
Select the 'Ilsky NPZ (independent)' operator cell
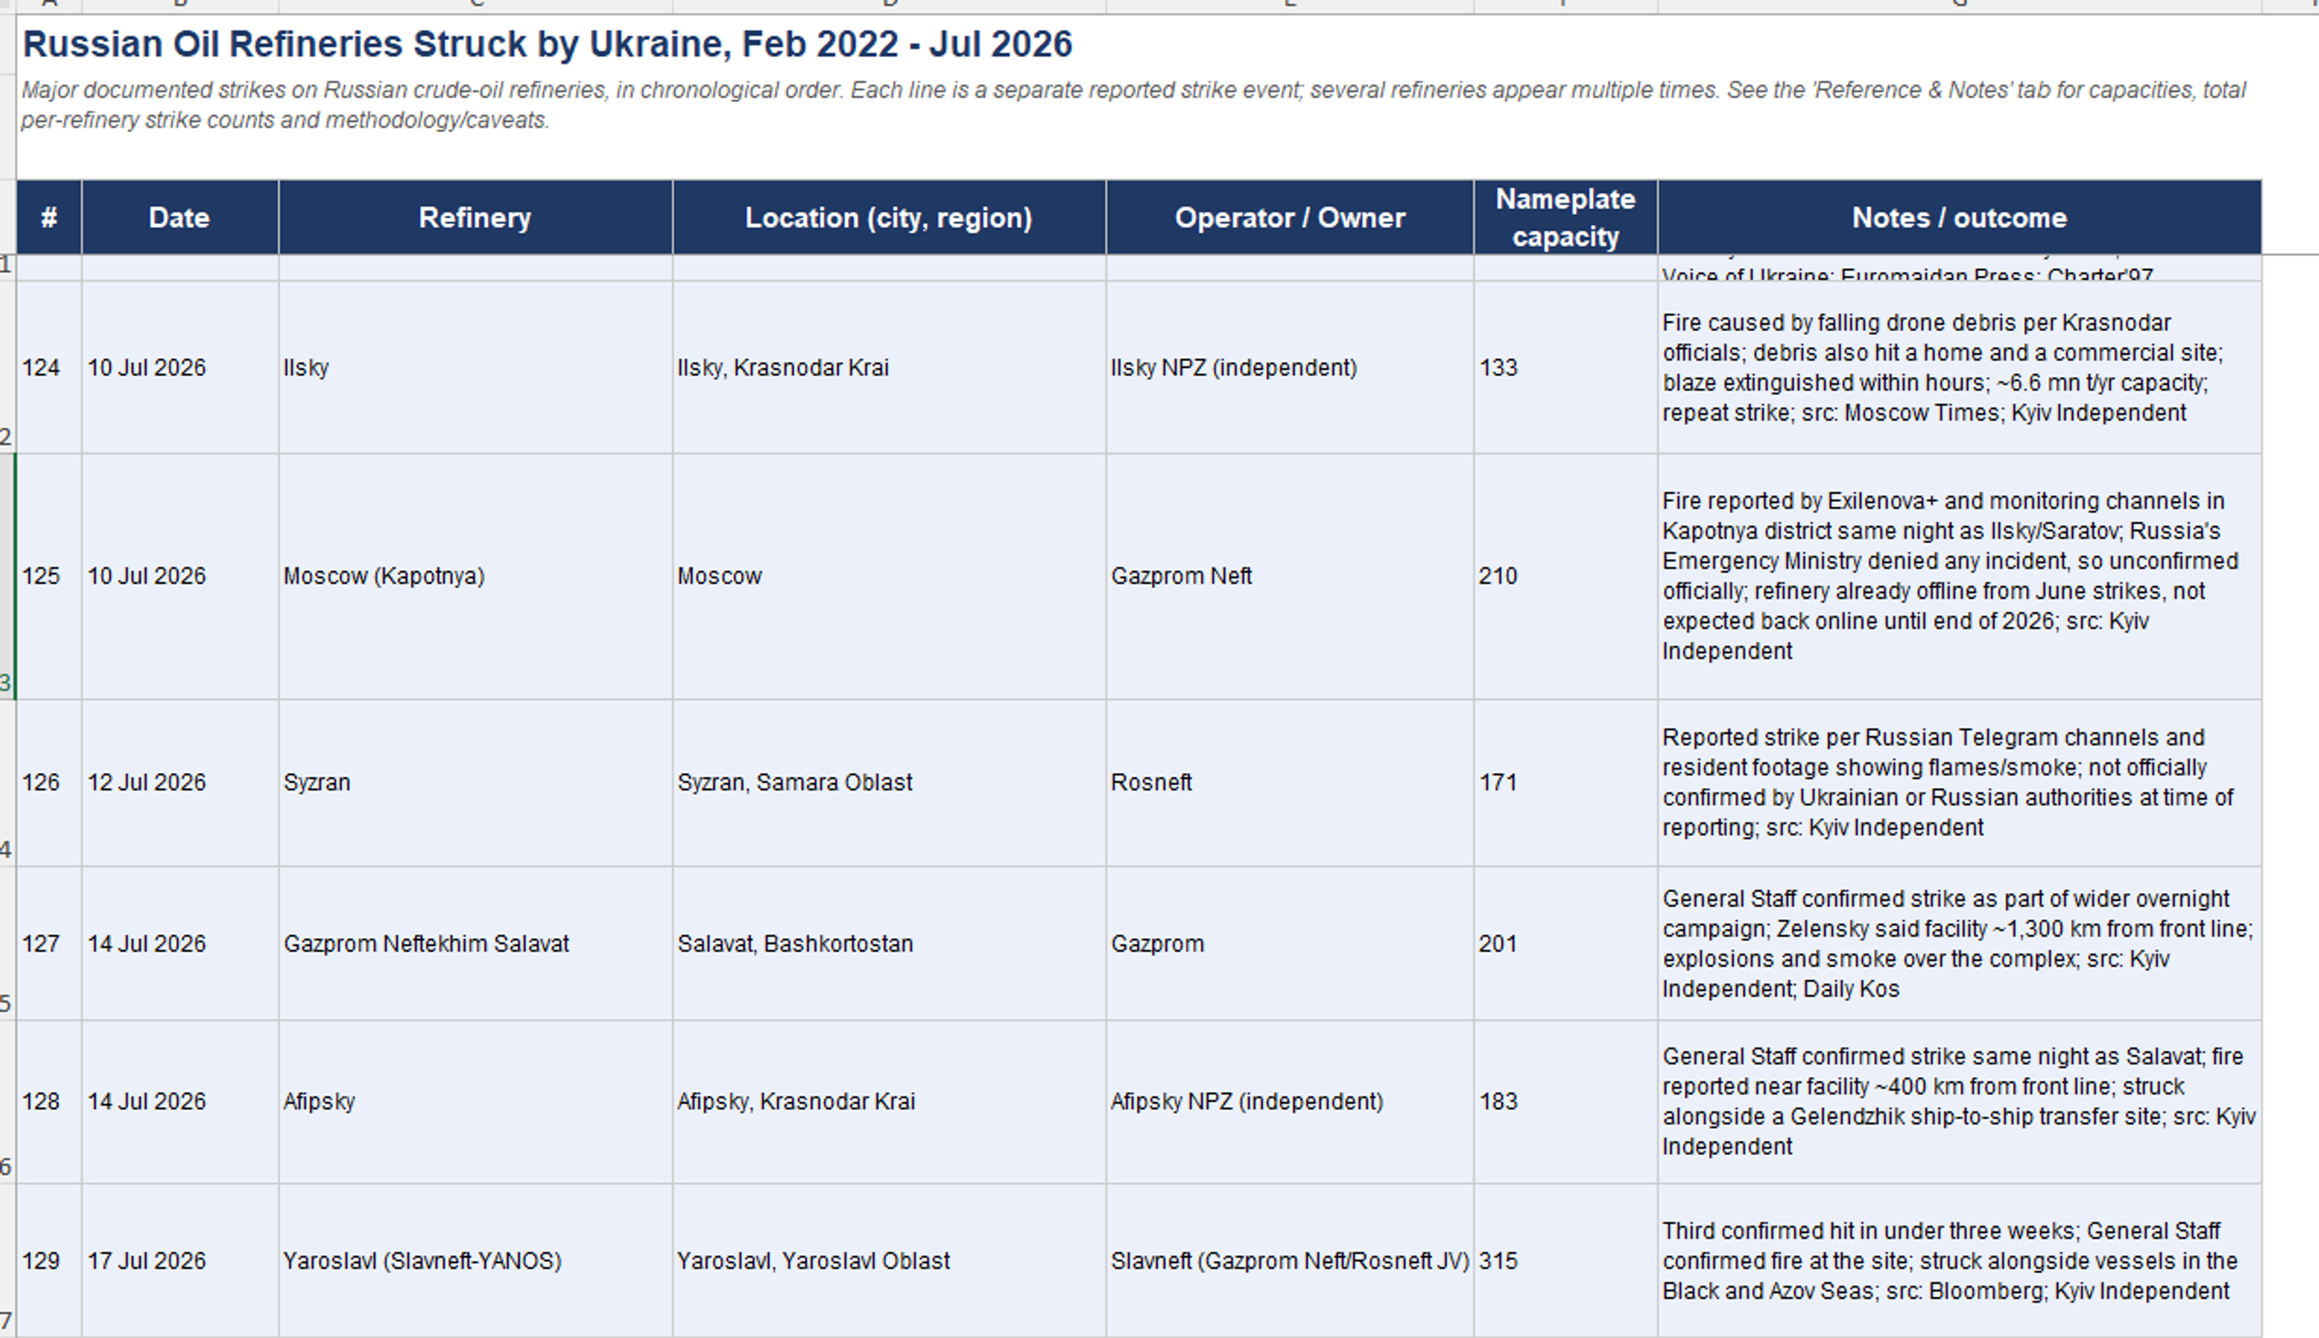(1291, 368)
